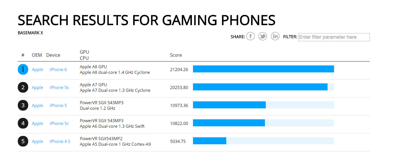406x153 pixels.
Task: Click the iPhone 6 score bar
Action: [x=264, y=69]
